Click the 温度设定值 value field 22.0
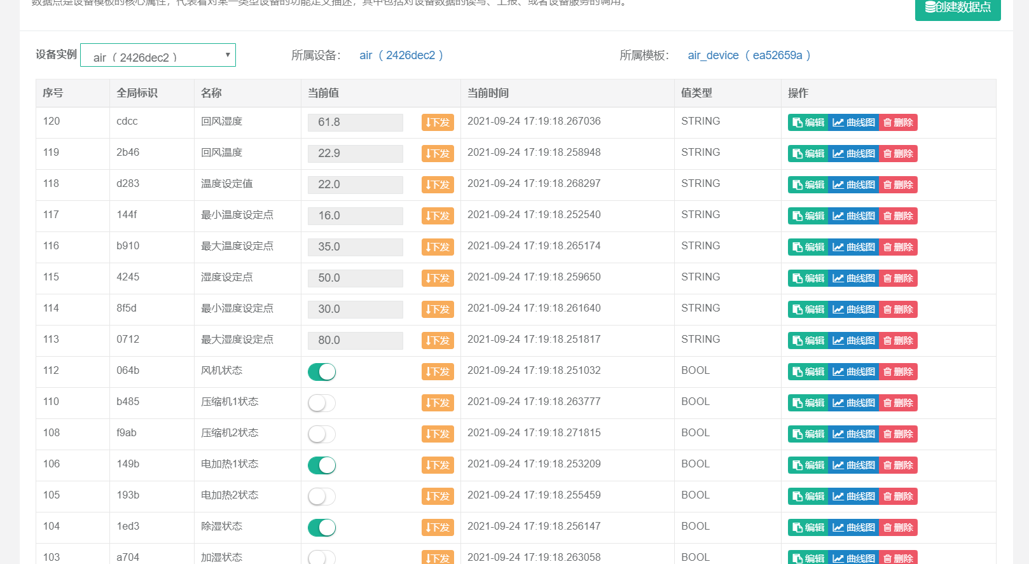Screen dimensions: 1029x564 pos(356,185)
